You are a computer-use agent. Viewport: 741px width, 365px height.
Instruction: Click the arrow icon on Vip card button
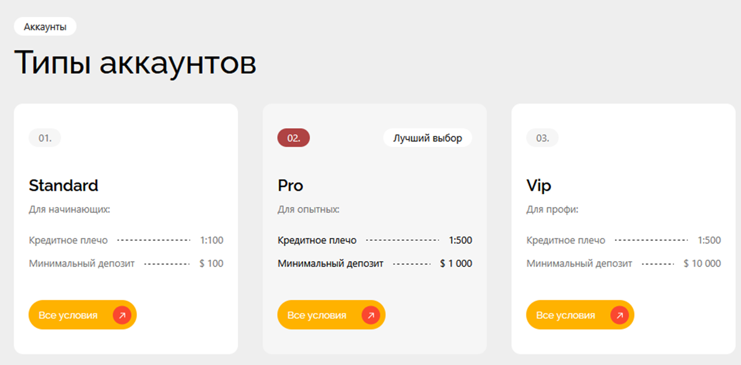click(619, 315)
